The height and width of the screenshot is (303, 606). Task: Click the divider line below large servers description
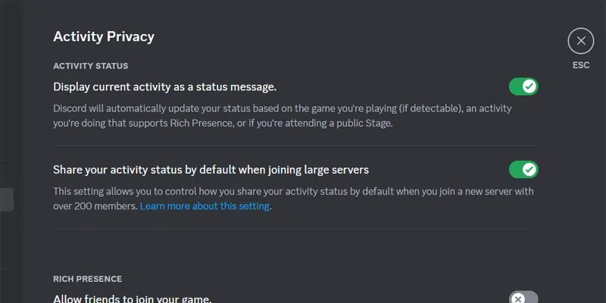click(x=294, y=228)
